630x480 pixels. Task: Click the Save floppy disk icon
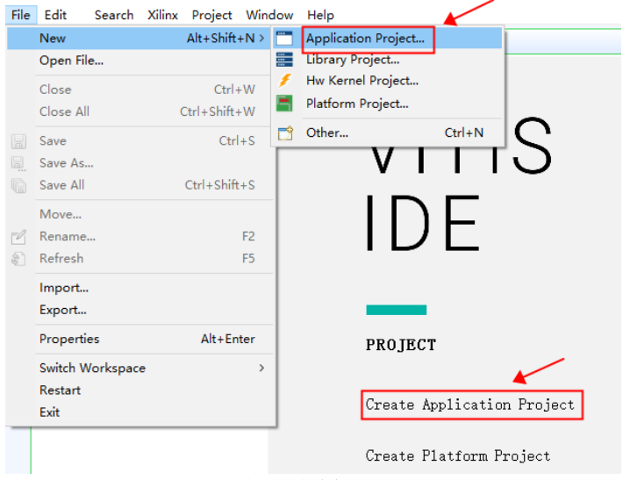click(19, 141)
